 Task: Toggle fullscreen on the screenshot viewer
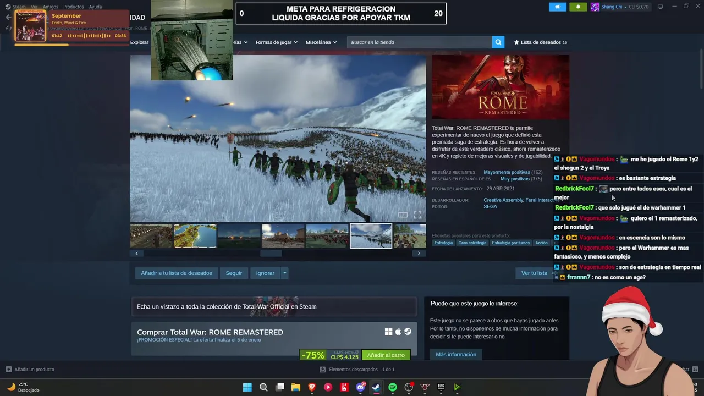point(417,215)
